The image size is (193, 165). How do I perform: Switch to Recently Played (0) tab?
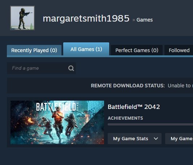(34, 50)
